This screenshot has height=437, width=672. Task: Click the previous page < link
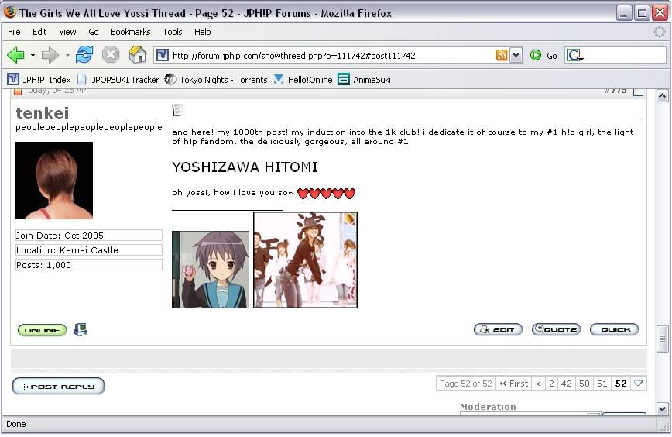click(x=538, y=384)
